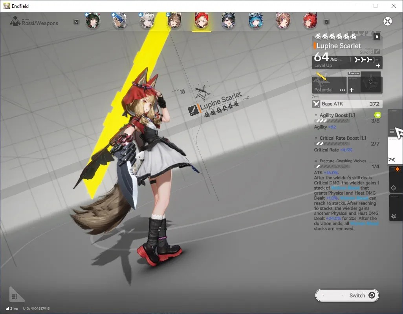403x314 pixels.
Task: Close the weapons screen with the X icon
Action: [388, 21]
